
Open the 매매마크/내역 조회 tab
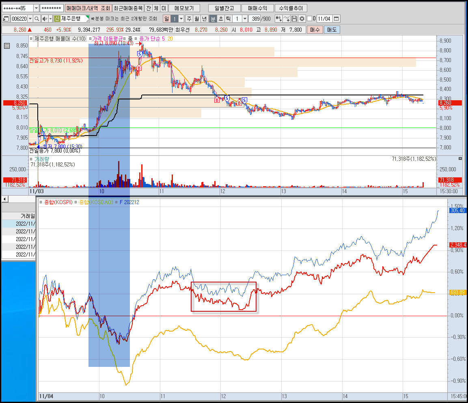coord(88,9)
